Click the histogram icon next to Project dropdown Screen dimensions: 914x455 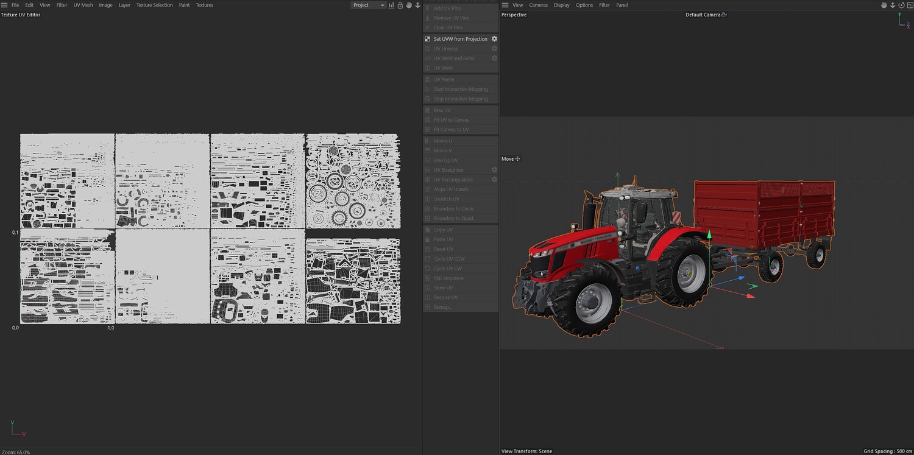click(x=391, y=5)
